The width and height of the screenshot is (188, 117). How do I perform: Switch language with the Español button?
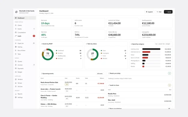coord(149,12)
